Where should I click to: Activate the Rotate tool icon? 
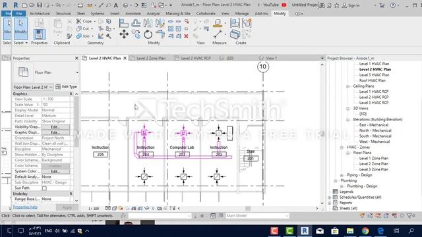148,34
